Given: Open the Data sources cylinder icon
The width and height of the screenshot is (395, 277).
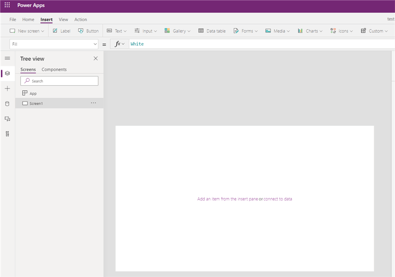Looking at the screenshot, I should point(7,104).
